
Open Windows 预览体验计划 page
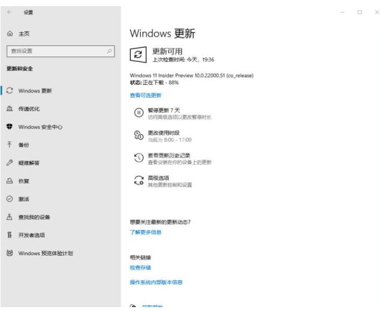coord(46,253)
